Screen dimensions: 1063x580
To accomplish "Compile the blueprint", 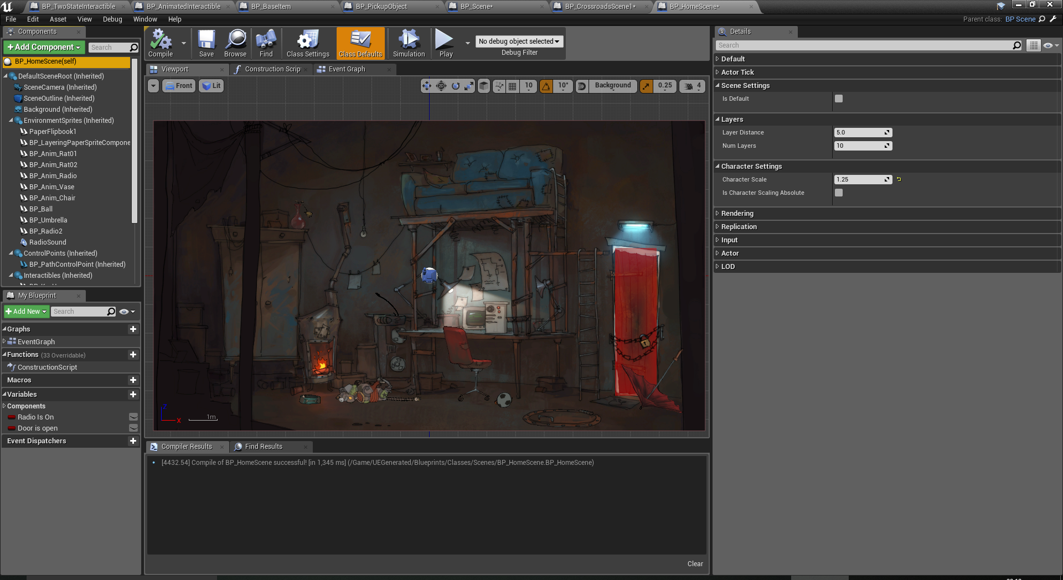I will point(161,43).
